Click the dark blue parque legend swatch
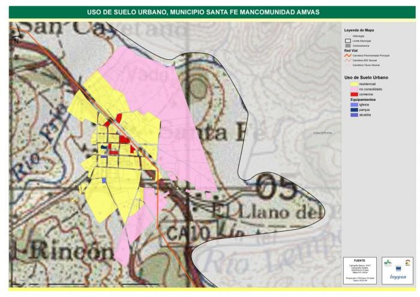 355,110
